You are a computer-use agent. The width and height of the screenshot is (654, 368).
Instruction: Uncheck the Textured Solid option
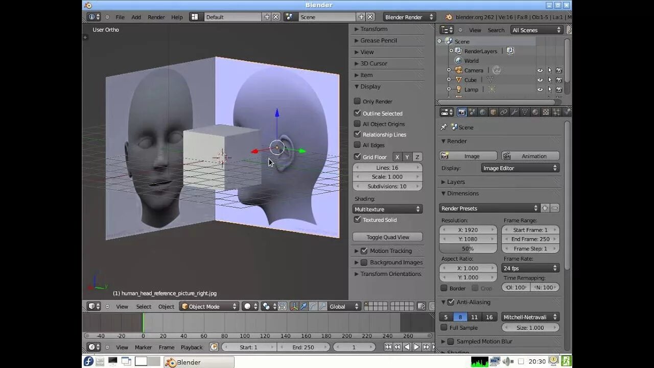(x=357, y=219)
